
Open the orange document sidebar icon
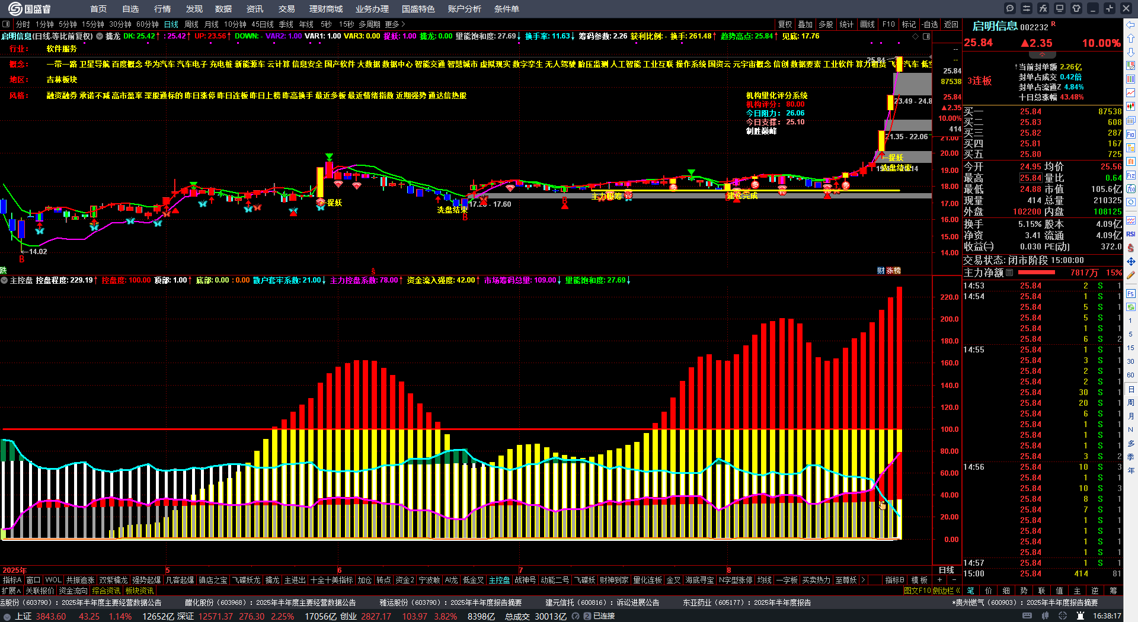pos(1131,161)
